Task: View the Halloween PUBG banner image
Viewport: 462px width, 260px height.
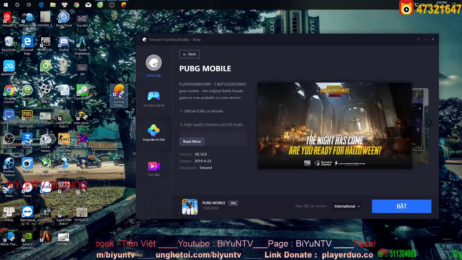Action: (x=335, y=126)
